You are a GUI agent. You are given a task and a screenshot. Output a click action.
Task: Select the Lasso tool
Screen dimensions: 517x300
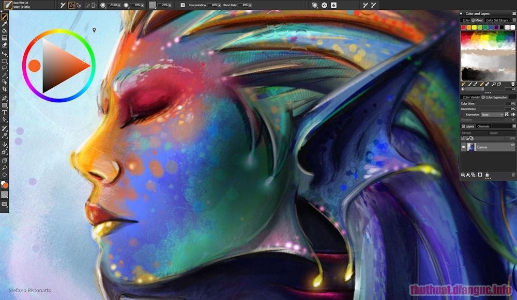pyautogui.click(x=4, y=68)
